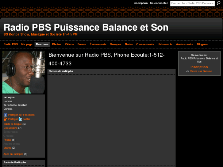Open the Discussions link

10,128
